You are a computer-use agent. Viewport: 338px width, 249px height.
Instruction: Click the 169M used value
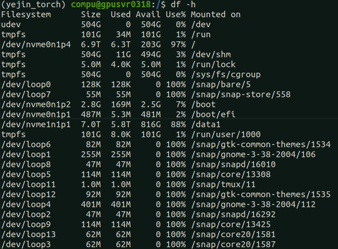[121, 105]
